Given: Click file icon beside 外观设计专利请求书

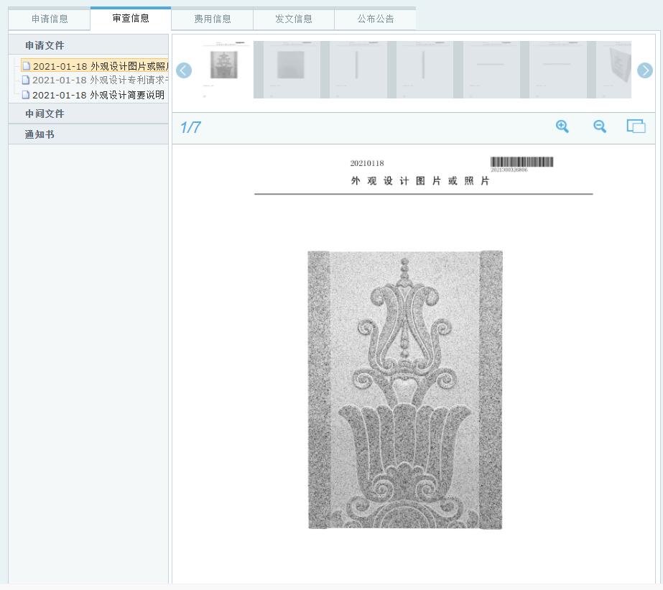Looking at the screenshot, I should coord(26,80).
